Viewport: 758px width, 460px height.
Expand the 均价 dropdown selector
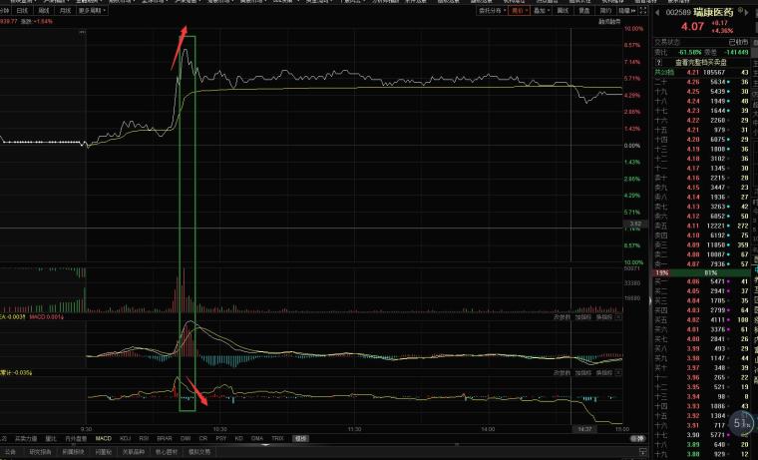(x=518, y=10)
